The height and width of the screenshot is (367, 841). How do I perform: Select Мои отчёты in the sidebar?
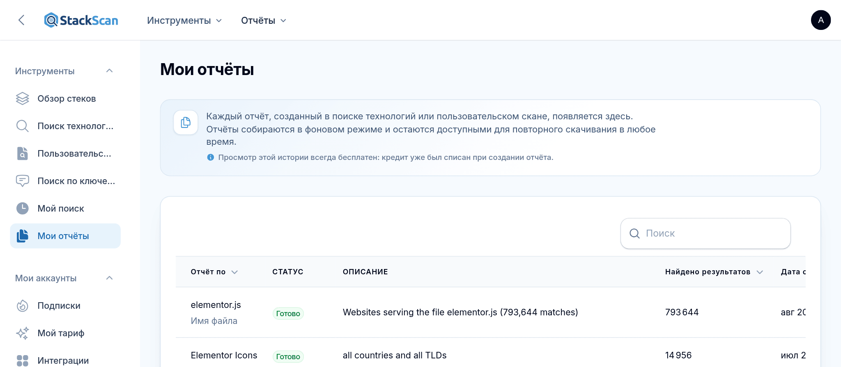(x=65, y=236)
